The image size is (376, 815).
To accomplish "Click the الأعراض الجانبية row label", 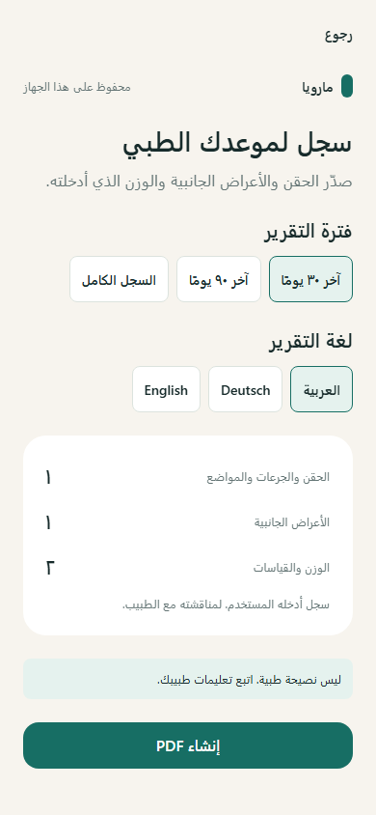I will (x=292, y=522).
